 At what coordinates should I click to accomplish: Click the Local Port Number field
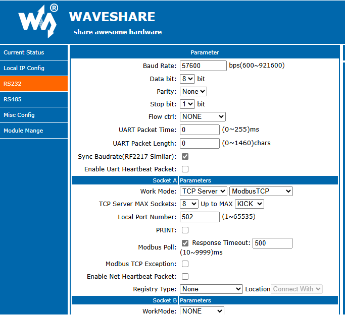click(x=200, y=217)
